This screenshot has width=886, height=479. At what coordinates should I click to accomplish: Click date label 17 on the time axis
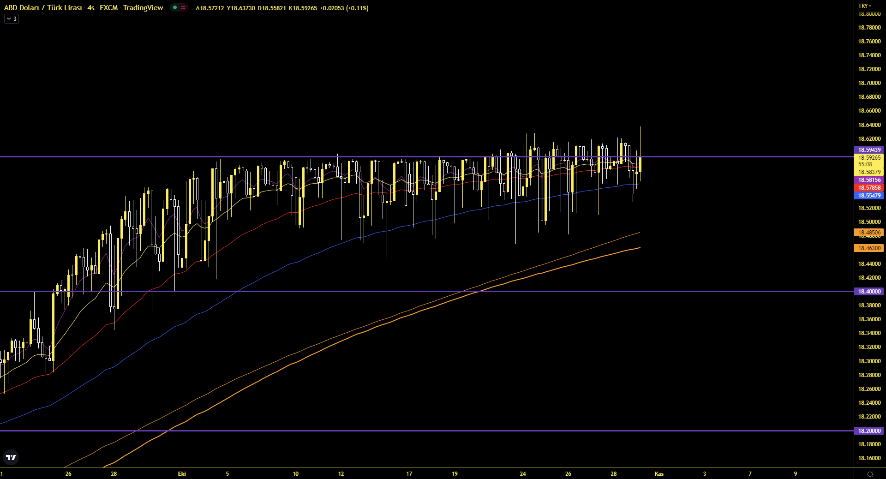[x=409, y=474]
